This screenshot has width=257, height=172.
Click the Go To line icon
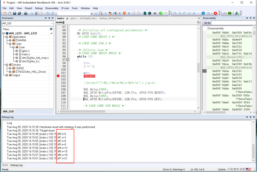(x=115, y=13)
